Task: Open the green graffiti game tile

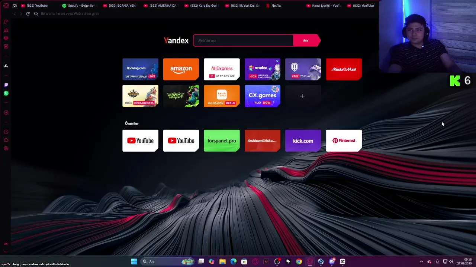Action: pos(181,96)
